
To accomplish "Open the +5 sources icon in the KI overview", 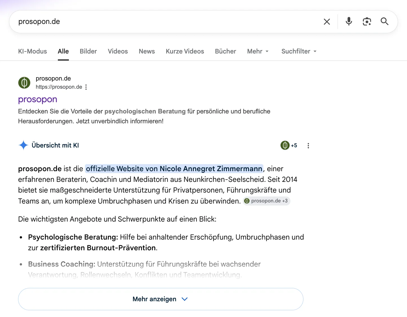I will [x=289, y=145].
